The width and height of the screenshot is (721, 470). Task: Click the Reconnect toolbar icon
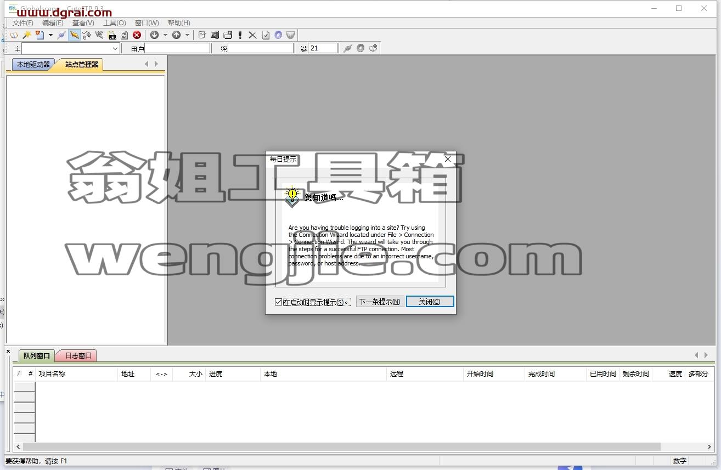[x=87, y=35]
